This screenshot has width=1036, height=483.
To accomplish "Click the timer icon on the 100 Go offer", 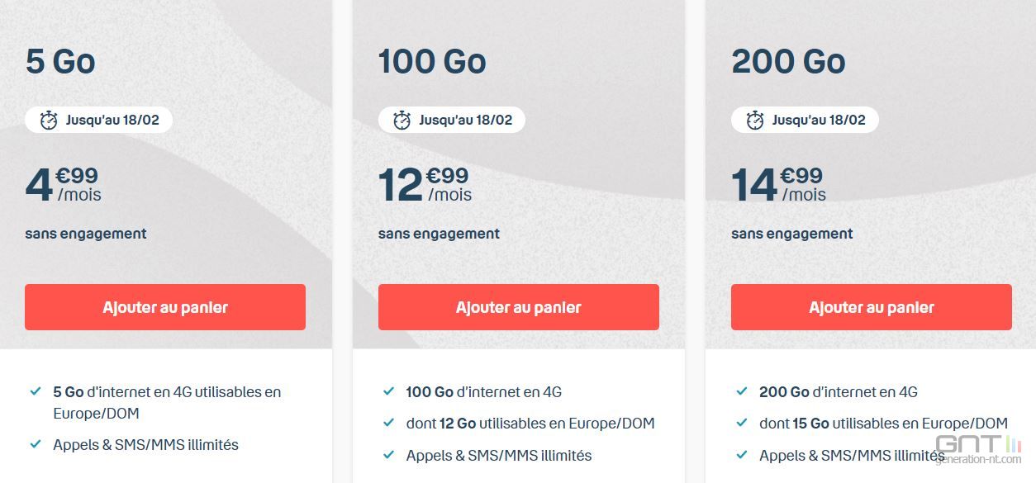I will (402, 119).
